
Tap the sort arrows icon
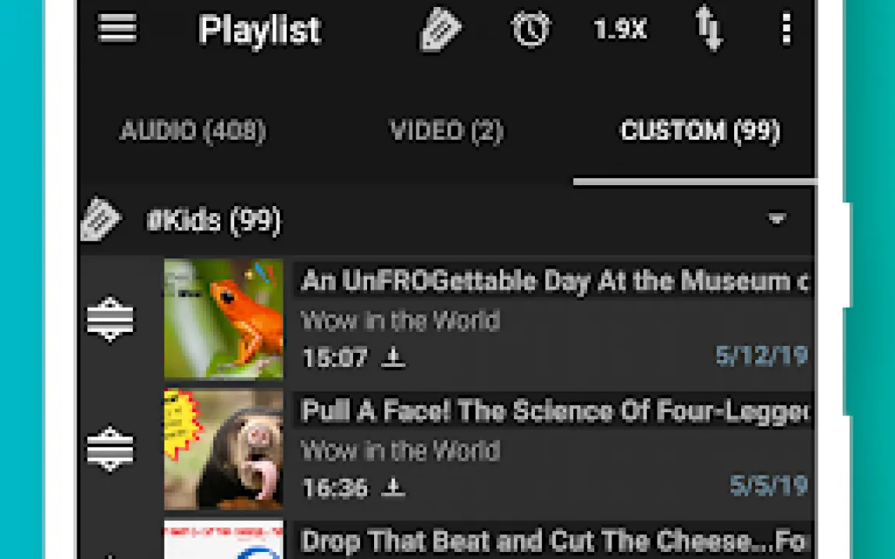pyautogui.click(x=708, y=29)
